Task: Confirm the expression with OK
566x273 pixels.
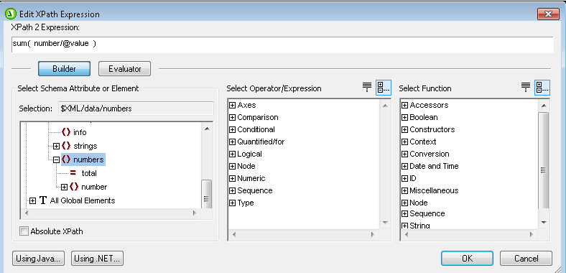Action: coord(467,258)
